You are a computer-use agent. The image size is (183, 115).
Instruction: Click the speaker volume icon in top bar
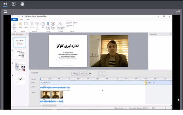(x=5, y=4)
